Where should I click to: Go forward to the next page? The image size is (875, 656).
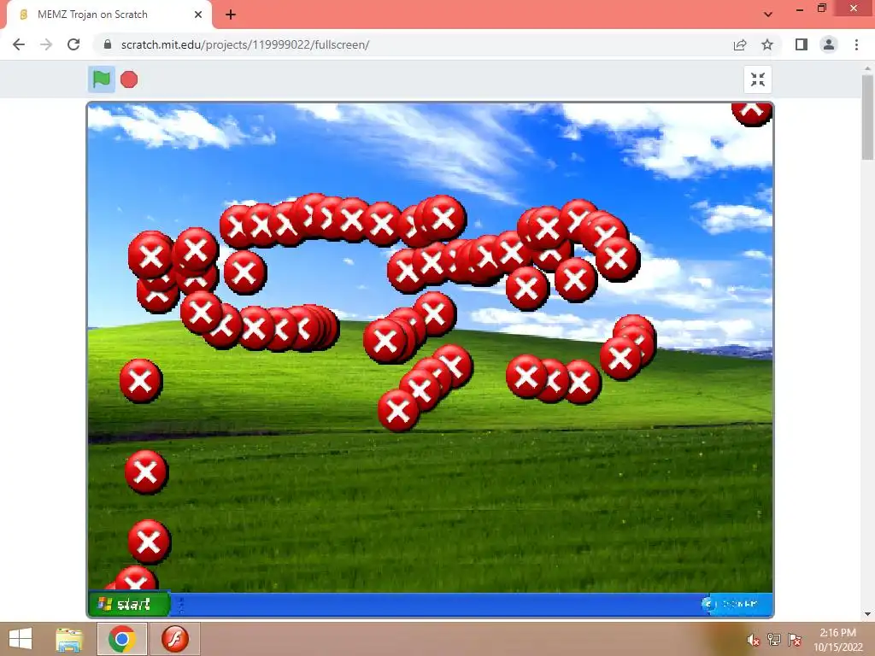46,44
